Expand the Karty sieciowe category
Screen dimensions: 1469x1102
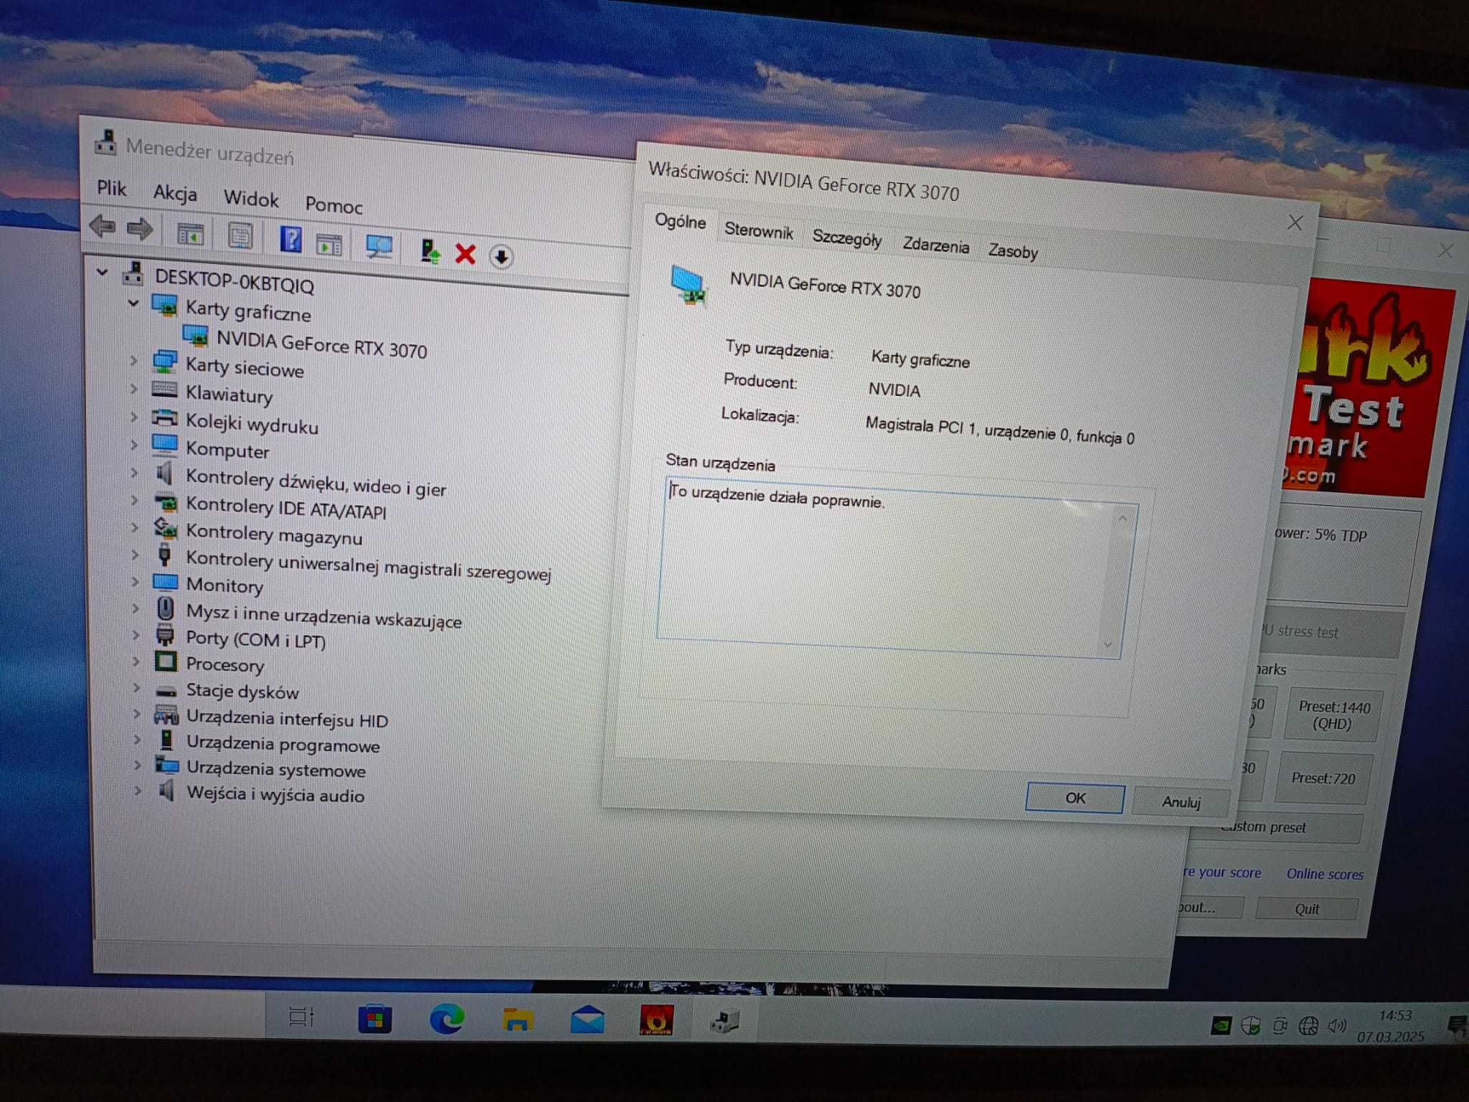(133, 360)
